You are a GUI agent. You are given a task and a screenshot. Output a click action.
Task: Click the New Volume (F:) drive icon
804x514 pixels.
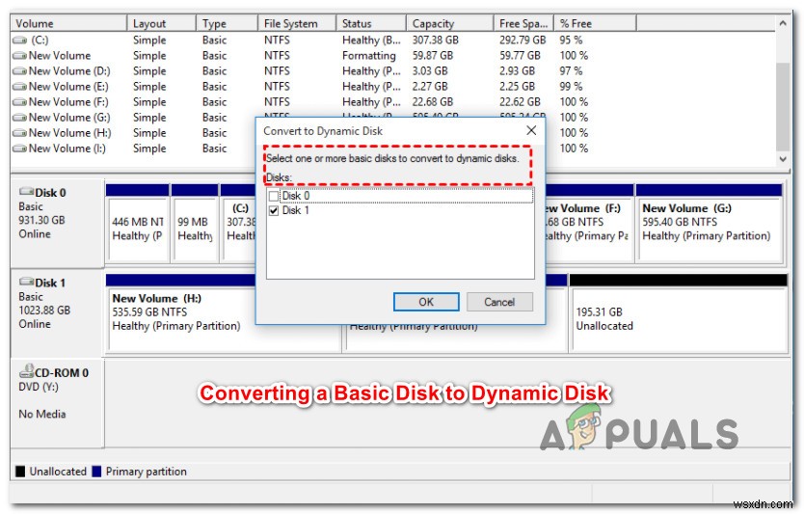pyautogui.click(x=19, y=101)
